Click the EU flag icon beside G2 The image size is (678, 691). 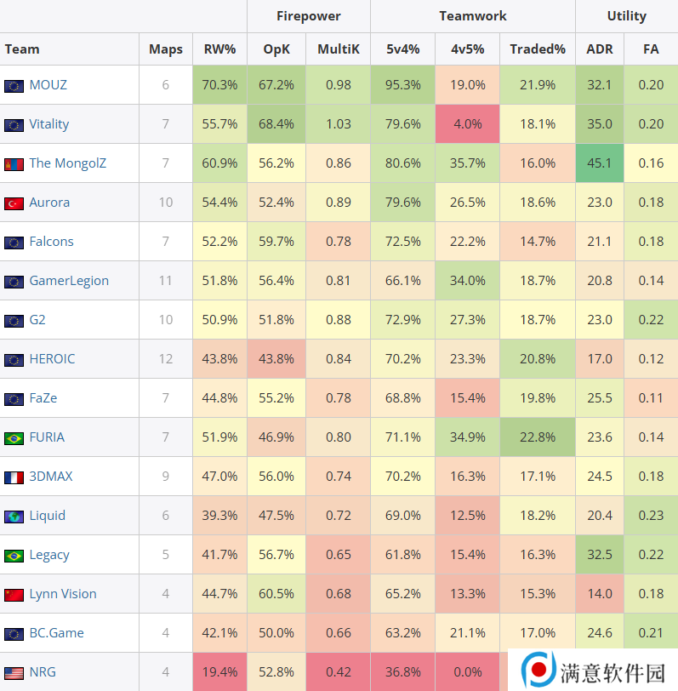coord(14,322)
